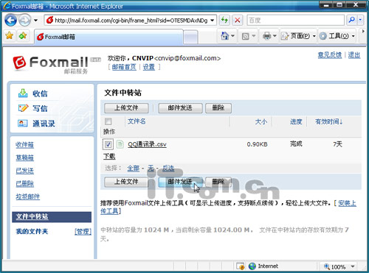Click the search magnifier icon
Image resolution: width=369 pixels, height=273 pixels.
[352, 20]
